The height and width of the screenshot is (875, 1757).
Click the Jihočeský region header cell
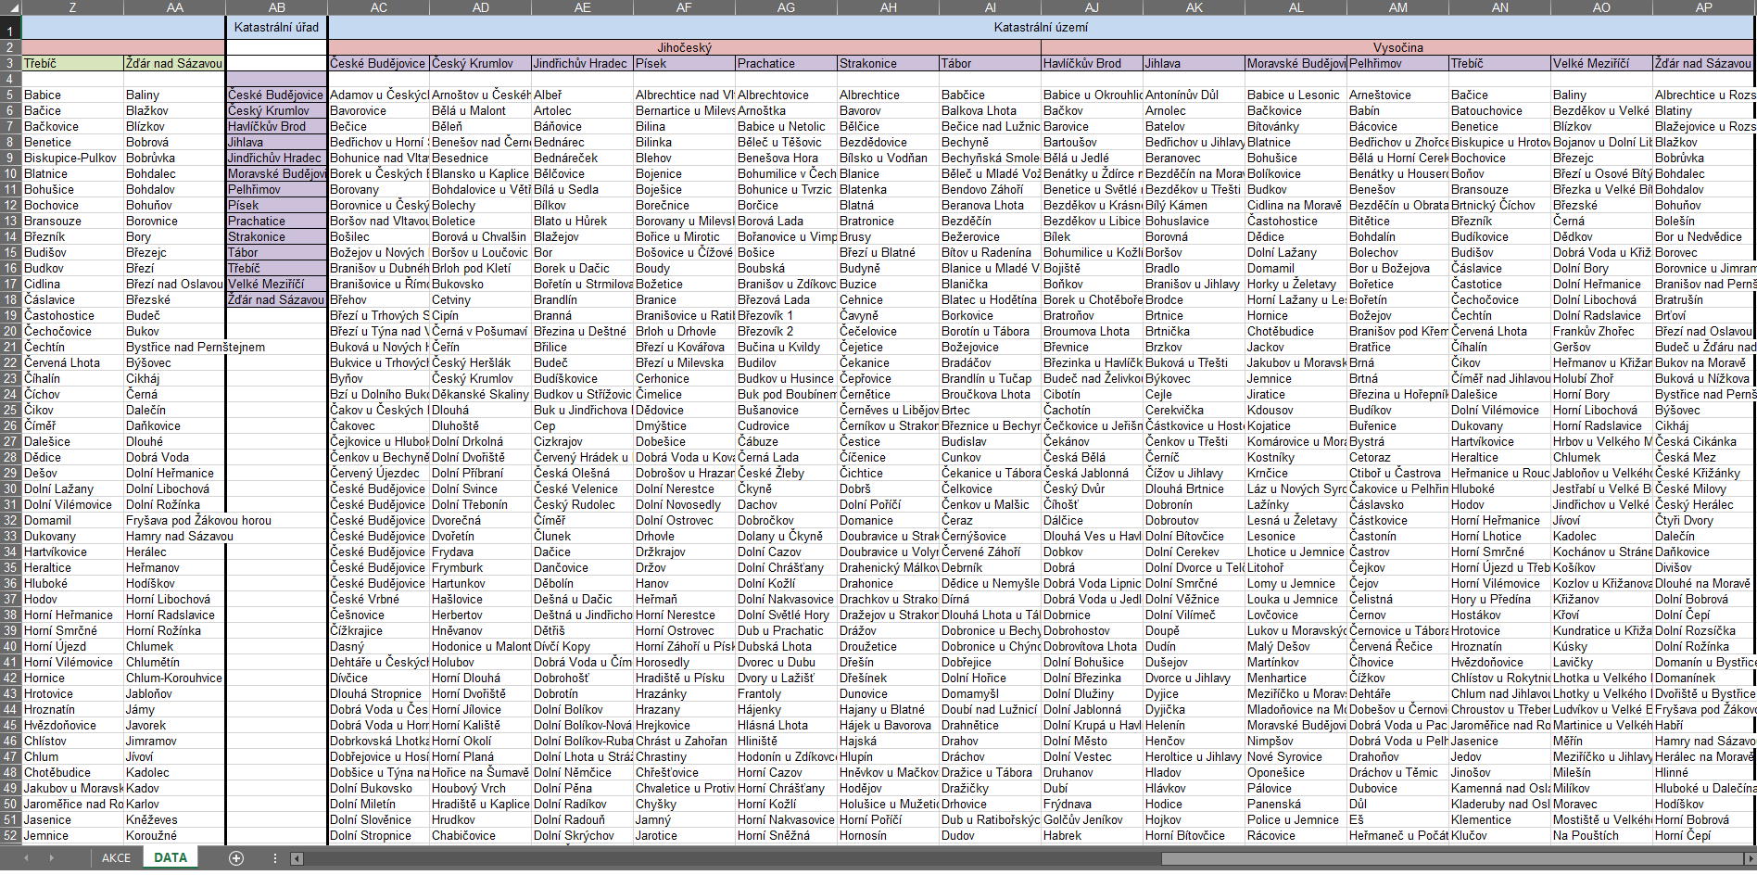click(x=684, y=47)
